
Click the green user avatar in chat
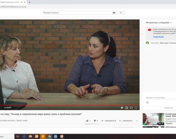[147, 43]
